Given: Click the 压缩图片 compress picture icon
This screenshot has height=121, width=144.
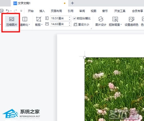Looking at the screenshot, I should pyautogui.click(x=12, y=19).
